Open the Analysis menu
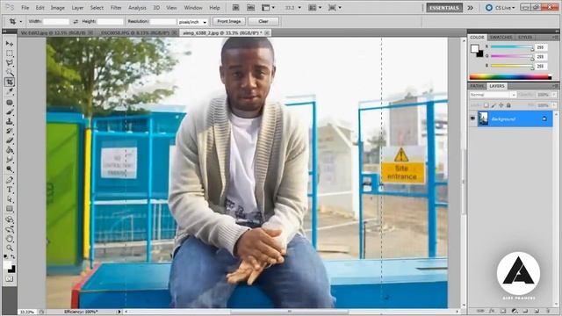The height and width of the screenshot is (316, 562). 137,8
